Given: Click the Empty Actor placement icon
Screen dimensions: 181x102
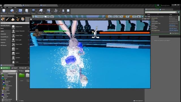Looking at the screenshot, I should pyautogui.click(x=13, y=27).
